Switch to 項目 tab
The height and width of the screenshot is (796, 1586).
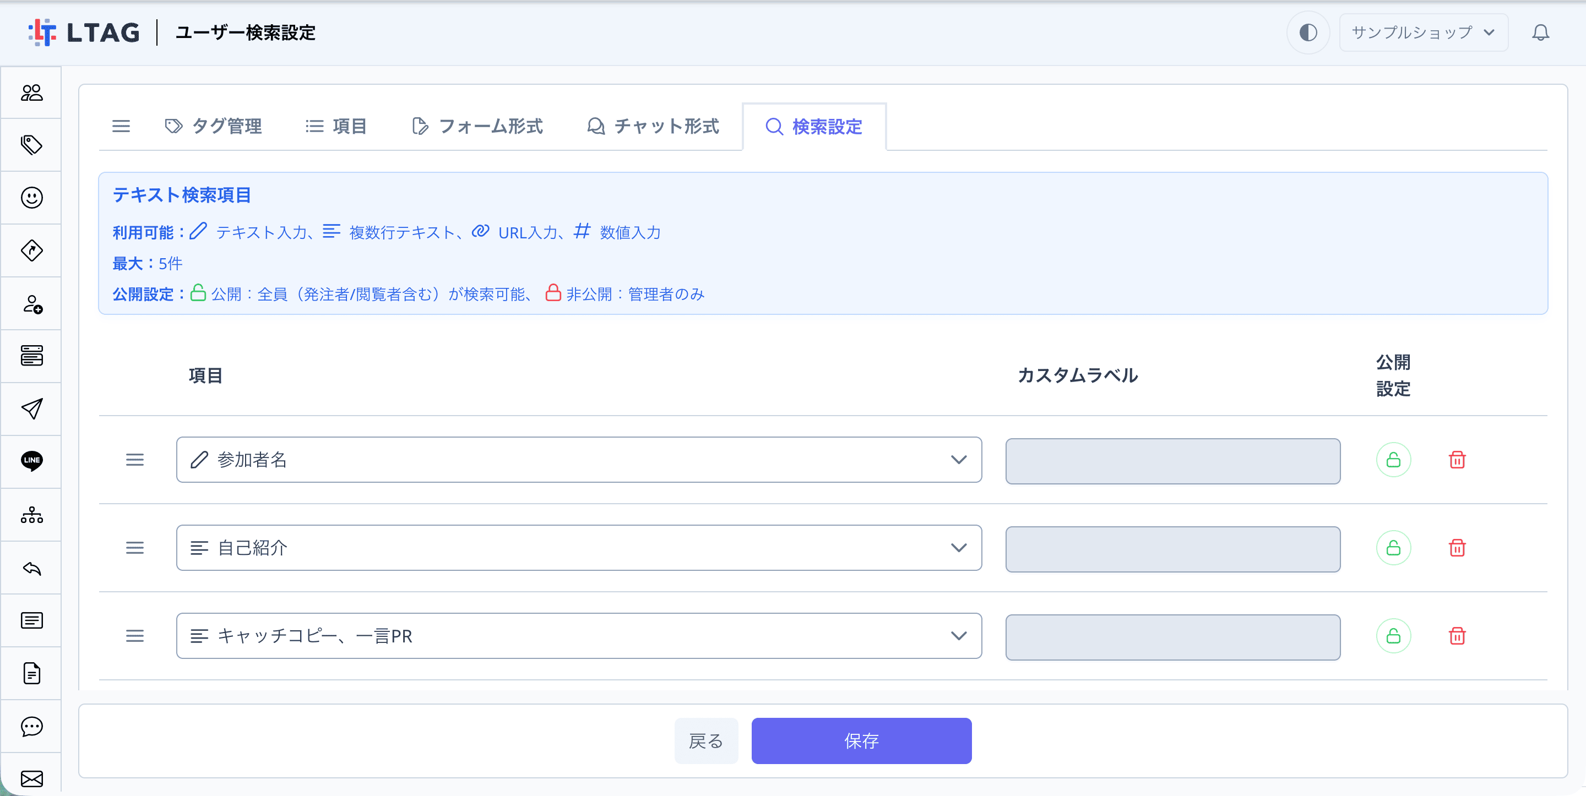(x=337, y=126)
